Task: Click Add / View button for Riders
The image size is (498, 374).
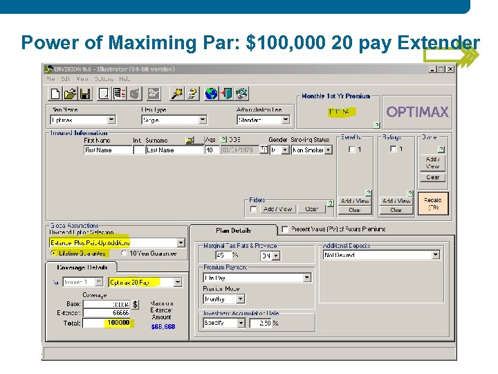Action: [x=277, y=209]
